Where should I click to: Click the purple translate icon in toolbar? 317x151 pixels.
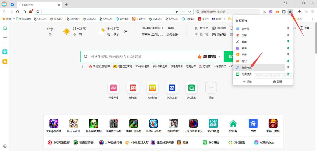tap(271, 12)
